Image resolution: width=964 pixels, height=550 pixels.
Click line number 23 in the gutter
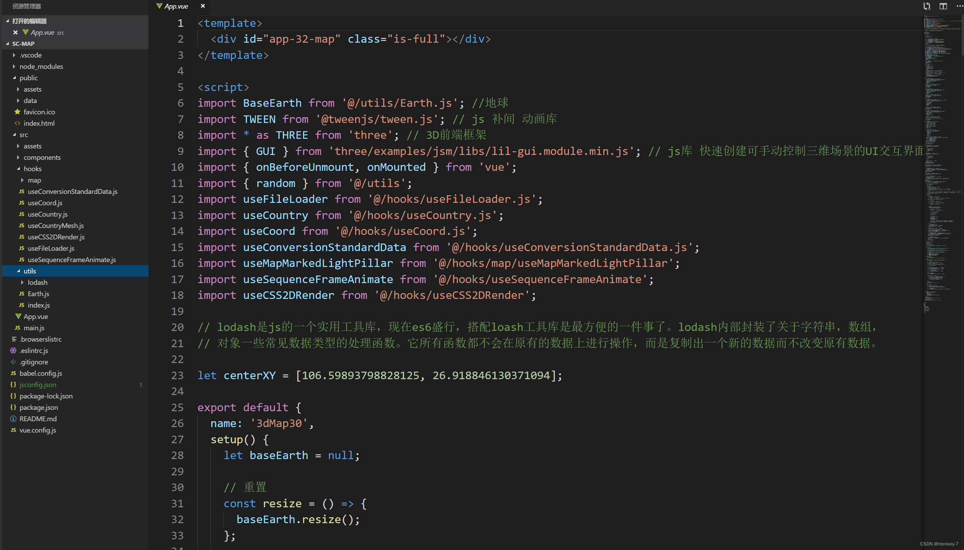[177, 375]
